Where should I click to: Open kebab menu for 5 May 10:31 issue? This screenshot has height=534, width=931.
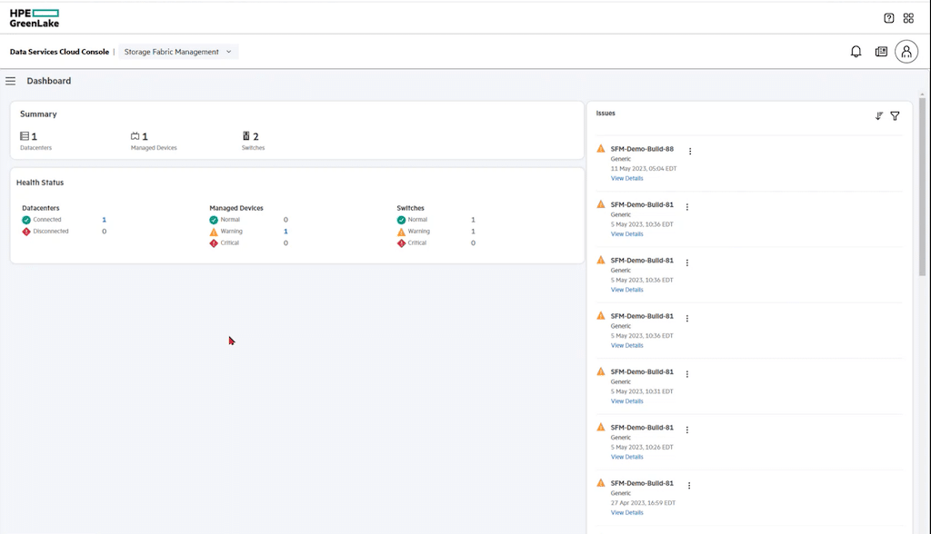(687, 374)
